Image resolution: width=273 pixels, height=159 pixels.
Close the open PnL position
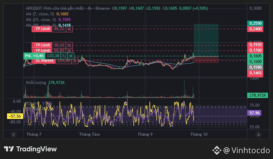(x=71, y=56)
